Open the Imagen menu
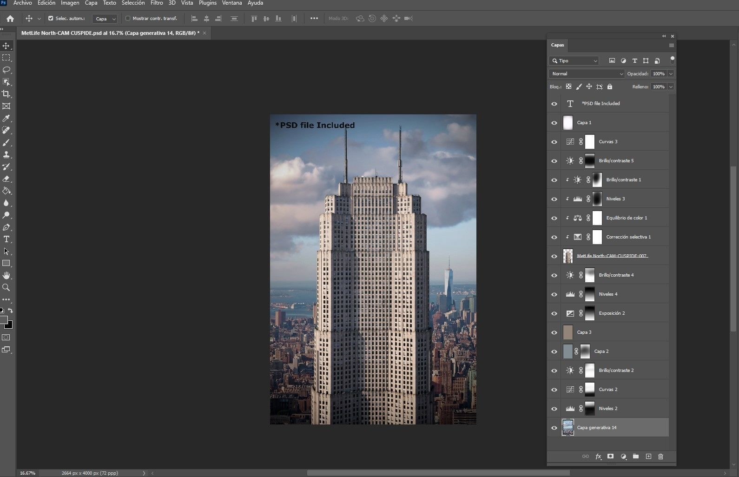The height and width of the screenshot is (477, 739). coord(70,3)
